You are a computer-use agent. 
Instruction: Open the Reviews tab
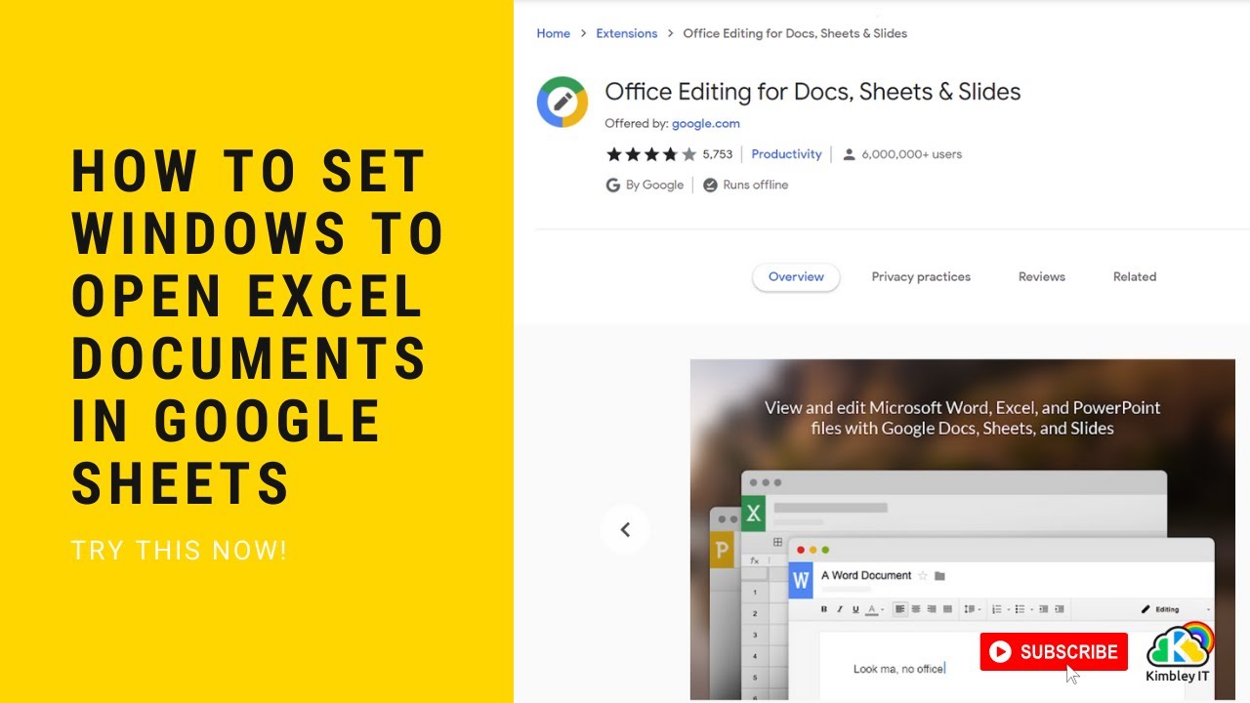pos(1042,276)
